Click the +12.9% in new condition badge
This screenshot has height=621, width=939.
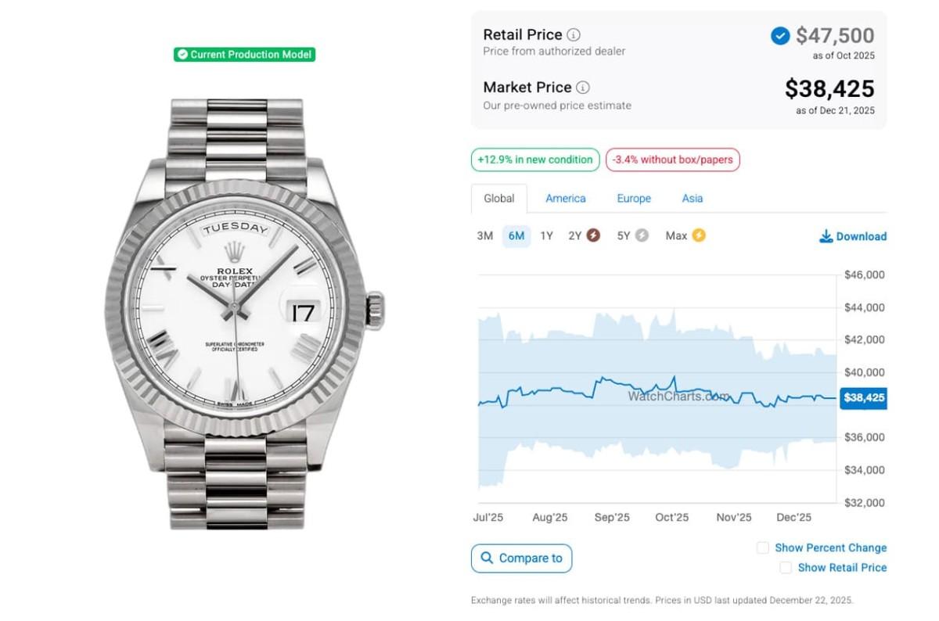[x=535, y=160]
